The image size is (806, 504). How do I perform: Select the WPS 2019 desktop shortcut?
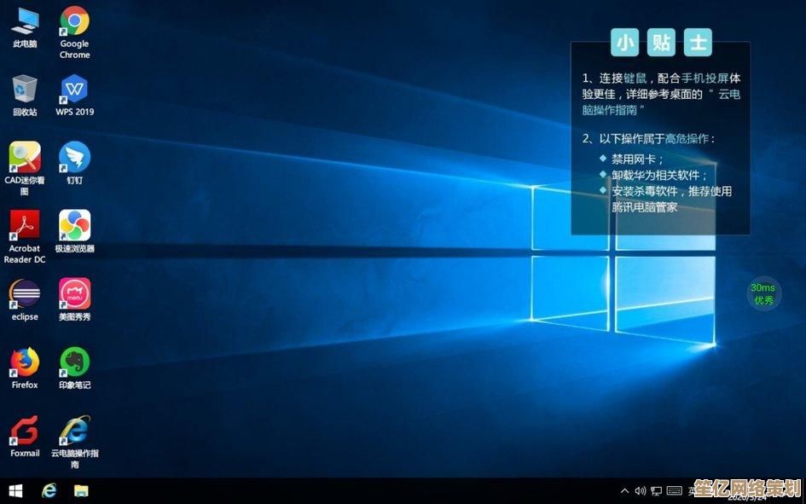pyautogui.click(x=74, y=96)
